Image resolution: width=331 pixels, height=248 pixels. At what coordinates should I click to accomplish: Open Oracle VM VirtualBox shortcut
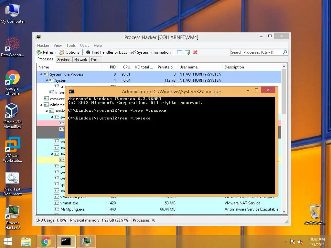tap(13, 116)
